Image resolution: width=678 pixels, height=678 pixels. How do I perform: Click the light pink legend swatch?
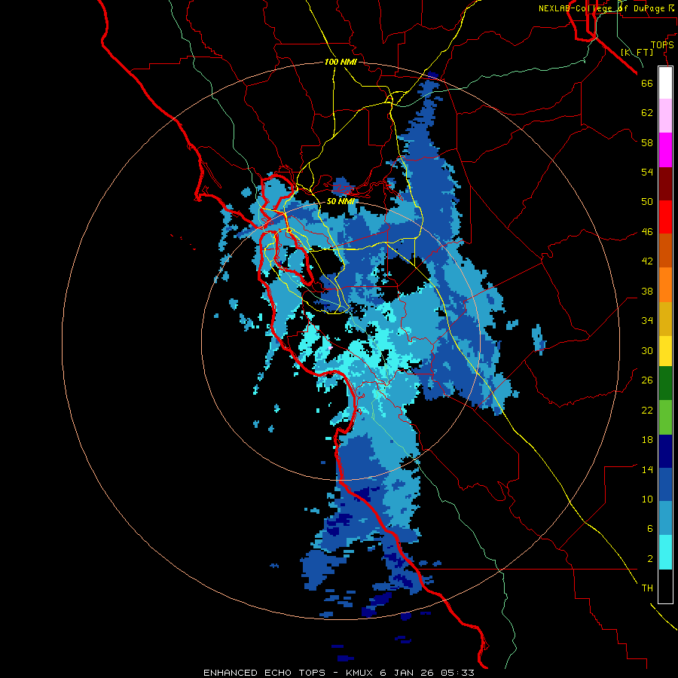[665, 116]
